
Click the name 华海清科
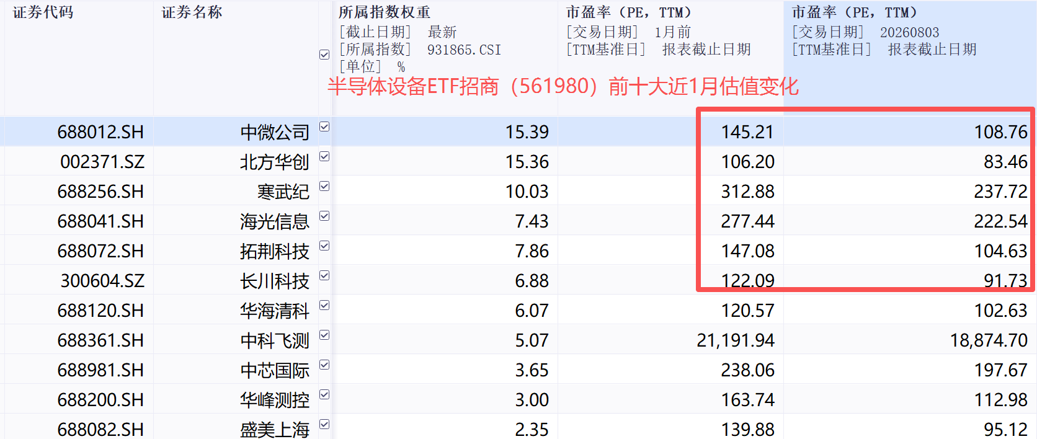pyautogui.click(x=275, y=311)
